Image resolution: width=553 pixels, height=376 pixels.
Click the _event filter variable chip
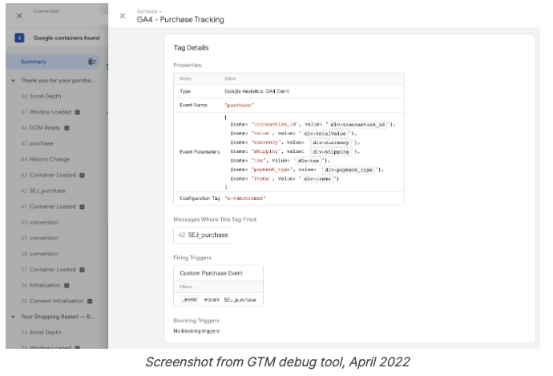tap(189, 300)
